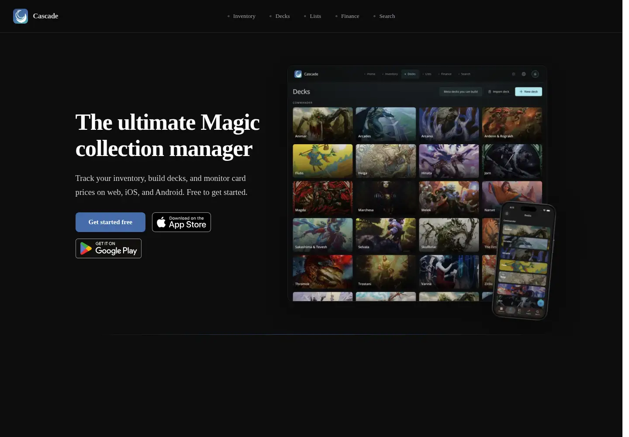Tap the phone mockup's bottom tab bar
Screen dimensions: 629x437
click(x=520, y=311)
